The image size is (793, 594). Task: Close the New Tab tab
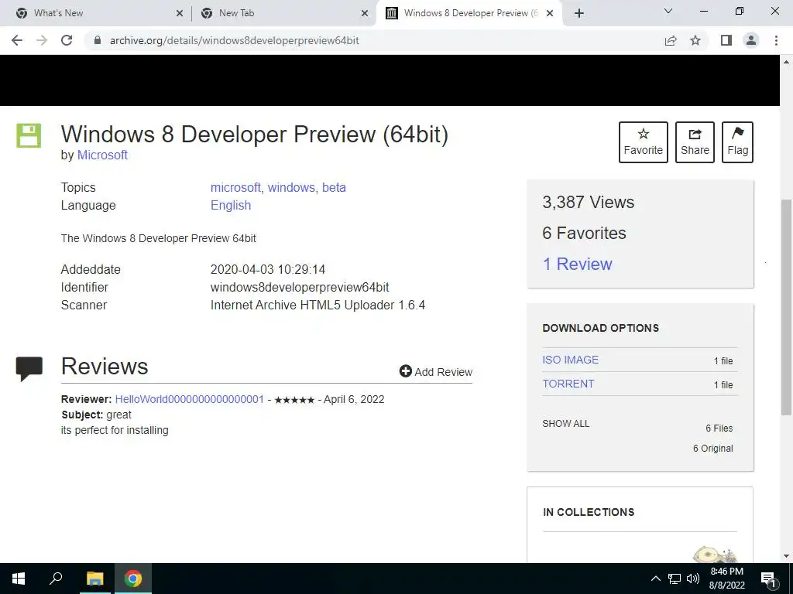(365, 13)
